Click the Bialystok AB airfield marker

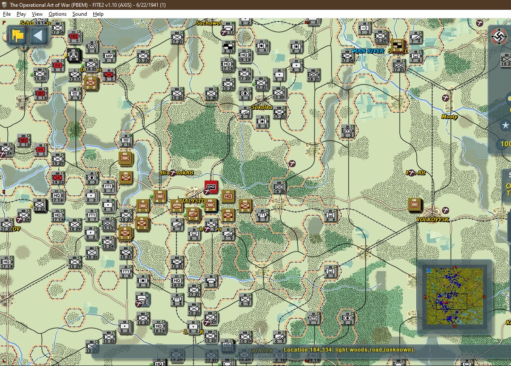[x=173, y=173]
